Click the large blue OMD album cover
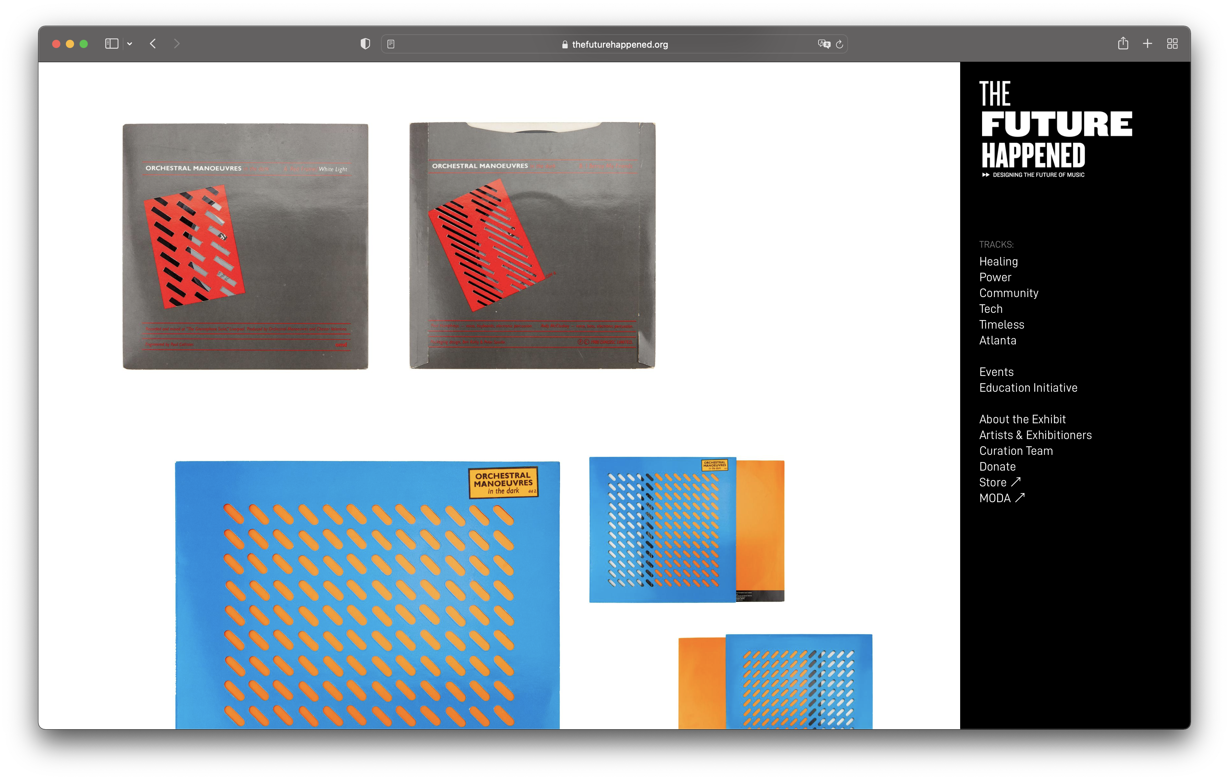 pyautogui.click(x=368, y=595)
